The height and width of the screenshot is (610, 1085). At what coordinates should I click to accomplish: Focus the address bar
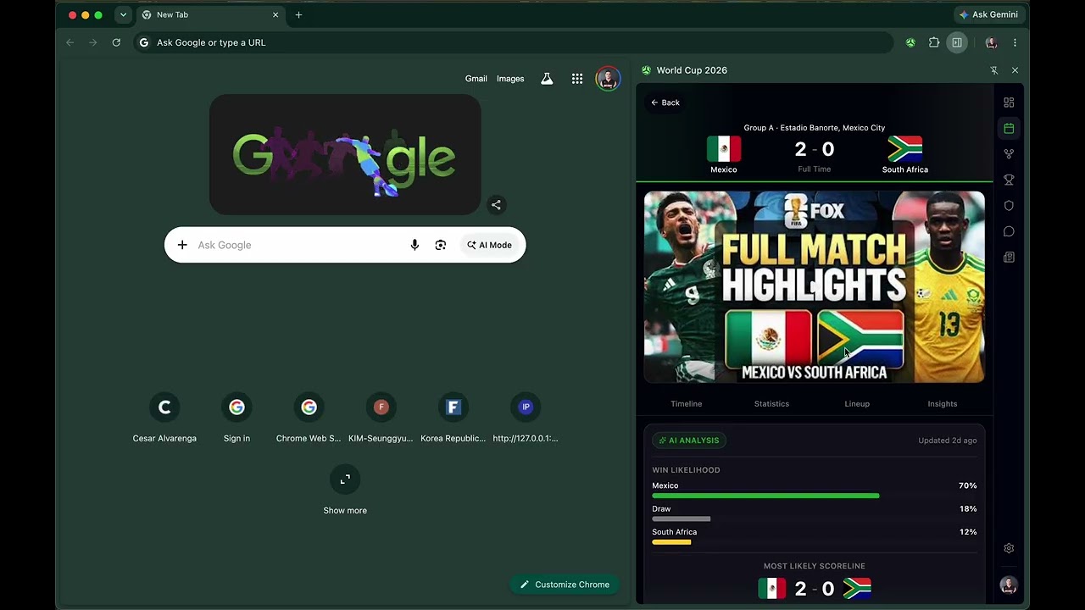pos(513,42)
